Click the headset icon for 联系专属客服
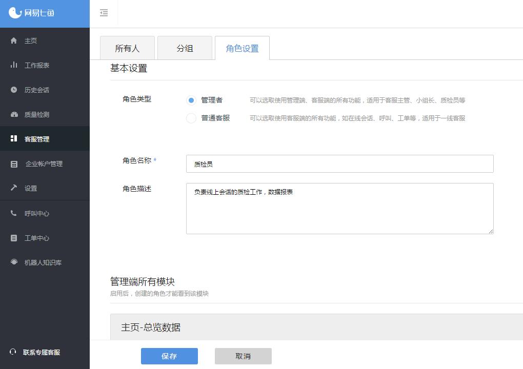The width and height of the screenshot is (523, 369). pyautogui.click(x=13, y=352)
